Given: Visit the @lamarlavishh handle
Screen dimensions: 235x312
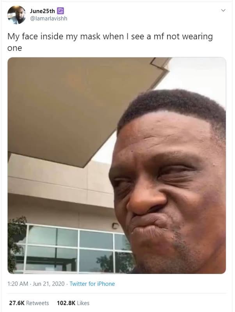Looking at the screenshot, I should pos(48,18).
